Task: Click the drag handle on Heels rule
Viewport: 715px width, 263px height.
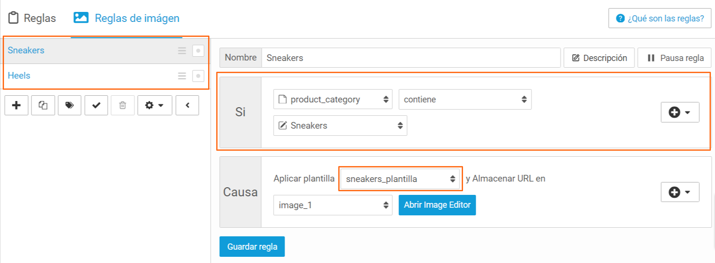Action: 182,76
